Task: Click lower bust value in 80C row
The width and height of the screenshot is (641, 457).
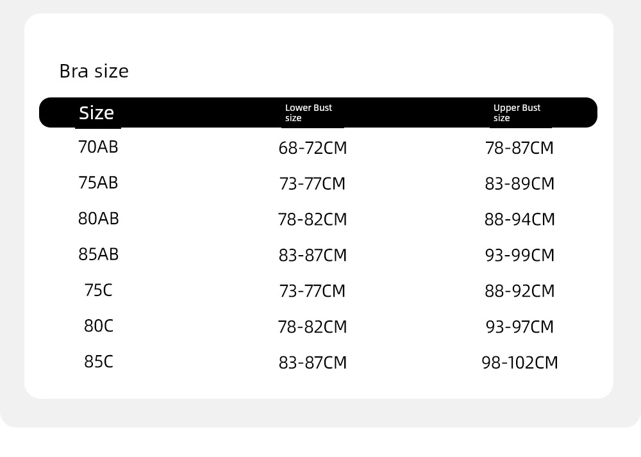Action: coord(312,327)
